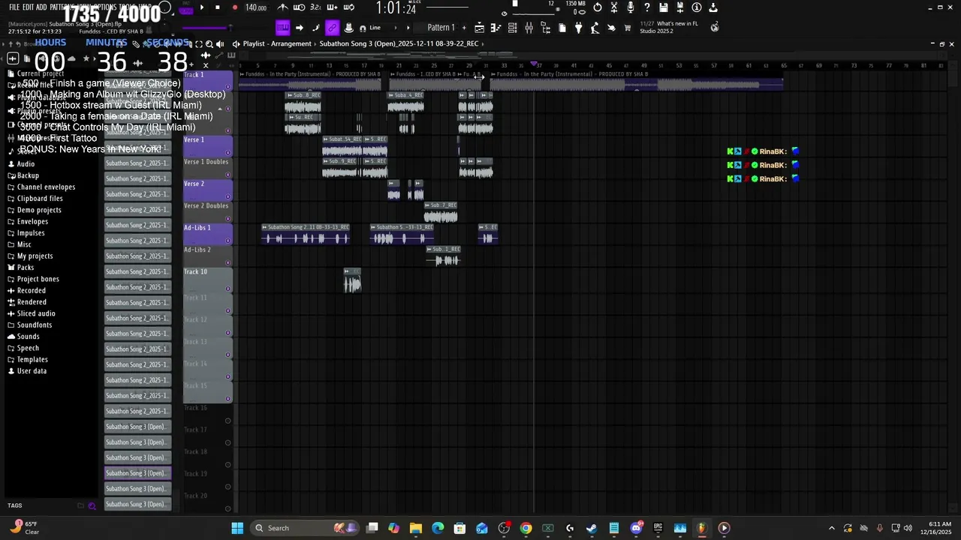This screenshot has height=540, width=961.
Task: Expand the Packs folder
Action: 25,267
